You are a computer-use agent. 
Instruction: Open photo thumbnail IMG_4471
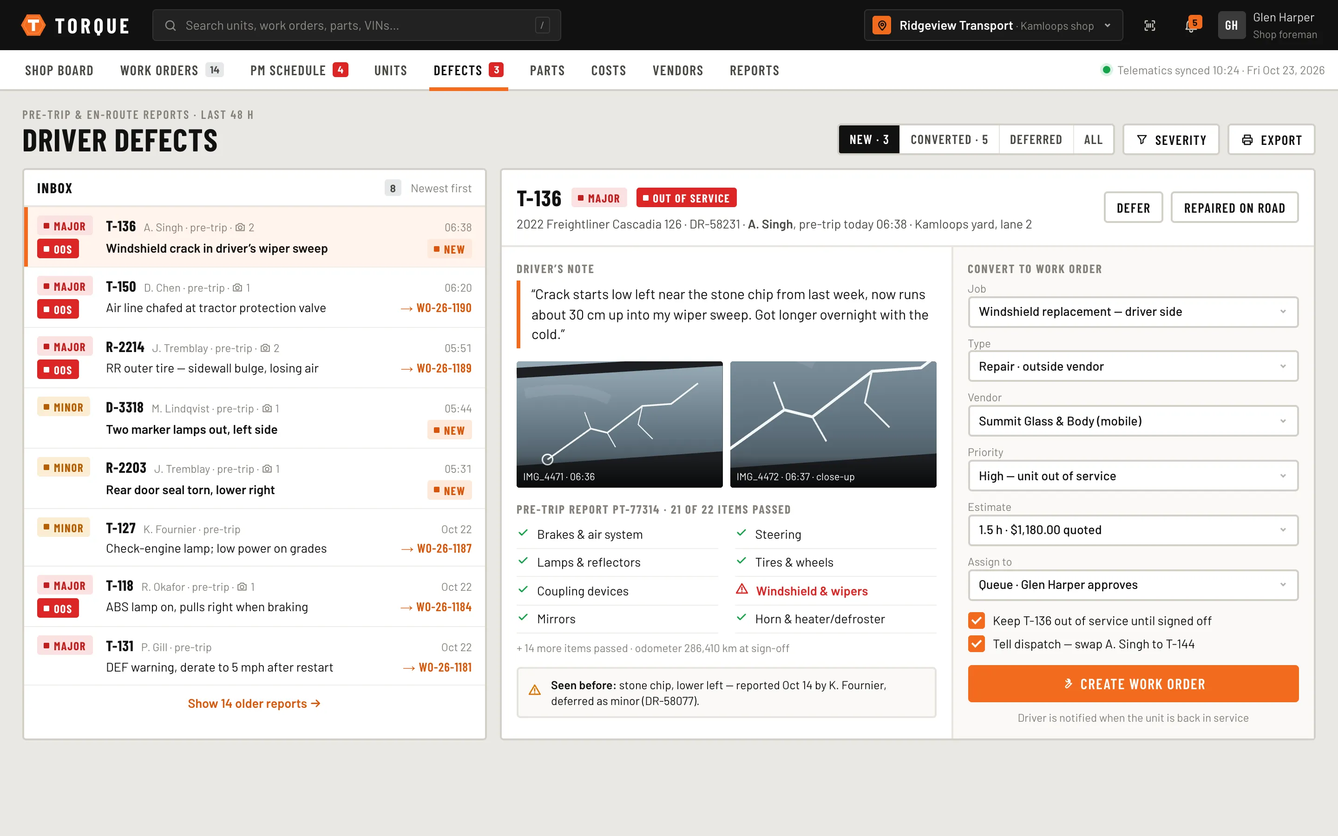click(x=619, y=424)
